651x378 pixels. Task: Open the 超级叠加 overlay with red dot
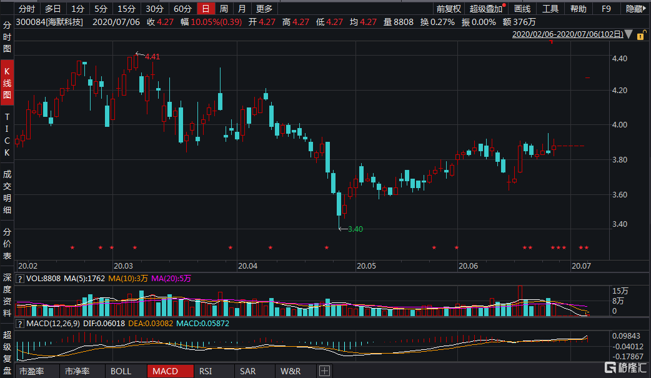click(x=487, y=9)
